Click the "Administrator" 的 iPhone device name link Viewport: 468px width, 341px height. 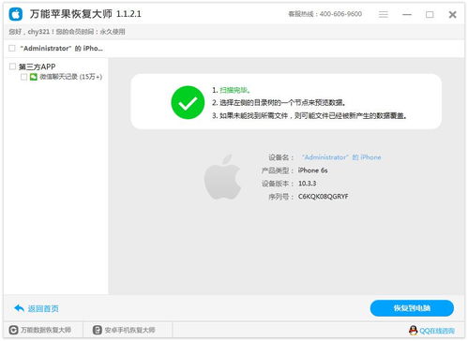pos(341,157)
